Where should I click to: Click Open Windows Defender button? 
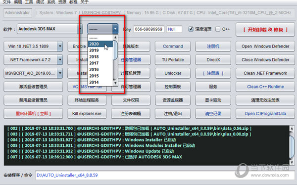coord(265,46)
